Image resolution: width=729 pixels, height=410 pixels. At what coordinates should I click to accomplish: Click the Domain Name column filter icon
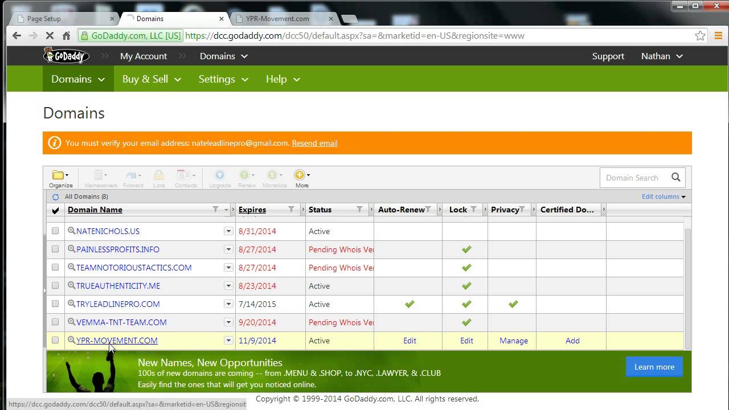(215, 210)
